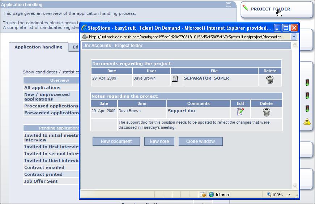
Task: Click the page icon in address bar
Action: 85,37
